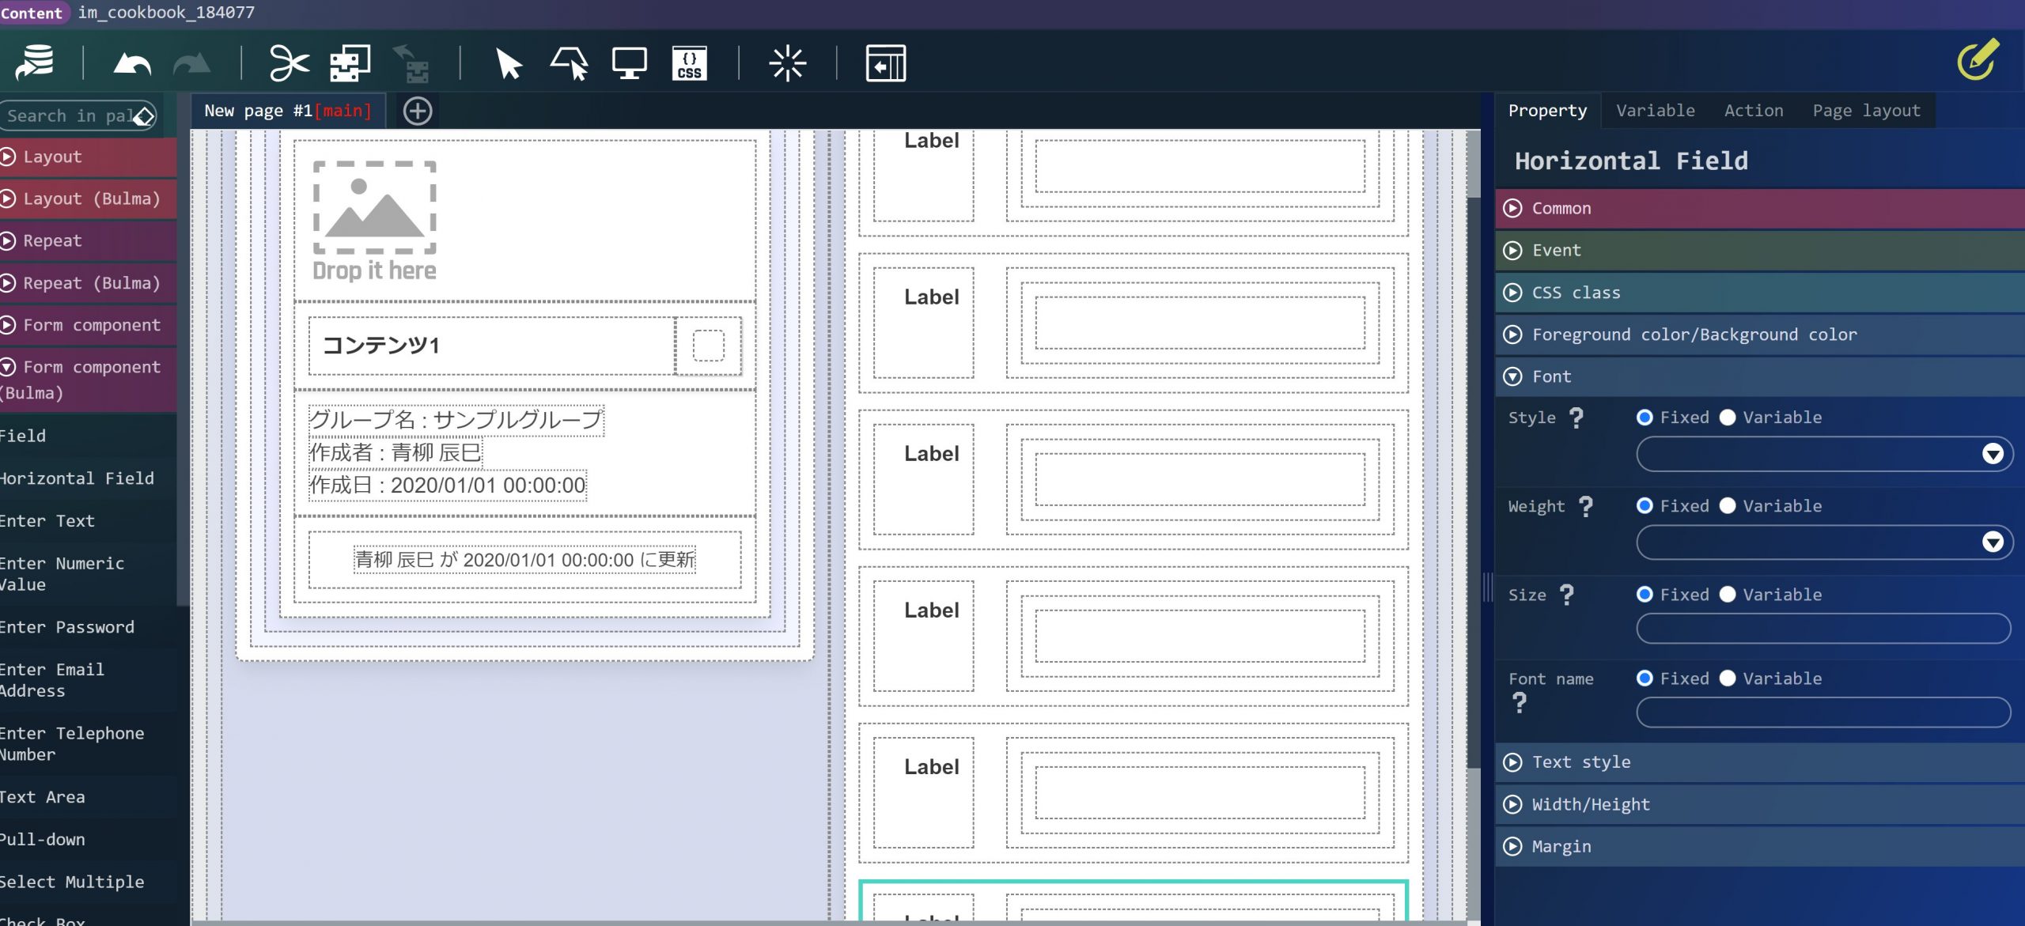
Task: Switch to the Variable tab
Action: click(x=1655, y=111)
